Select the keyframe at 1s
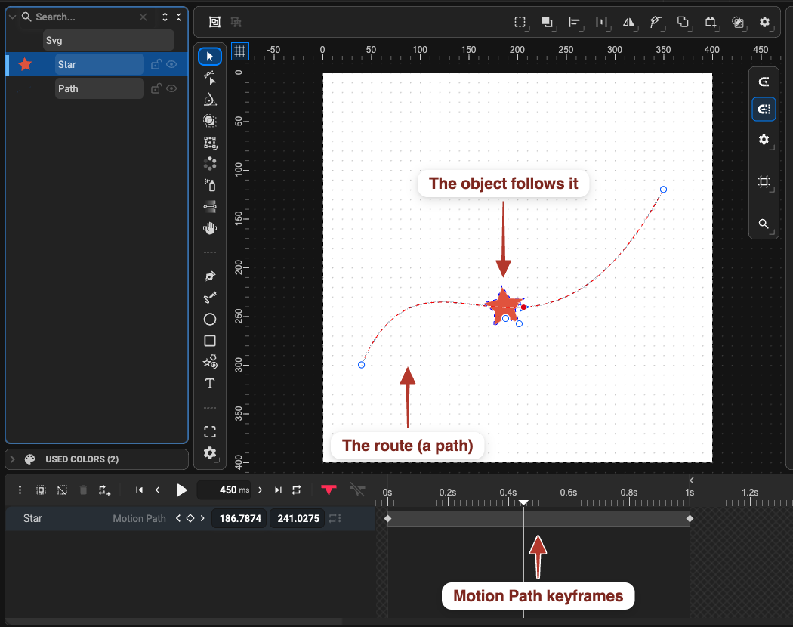The image size is (793, 627). point(690,519)
